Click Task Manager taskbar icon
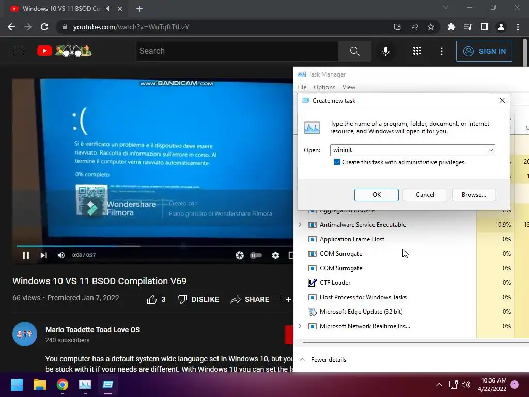 [85, 385]
